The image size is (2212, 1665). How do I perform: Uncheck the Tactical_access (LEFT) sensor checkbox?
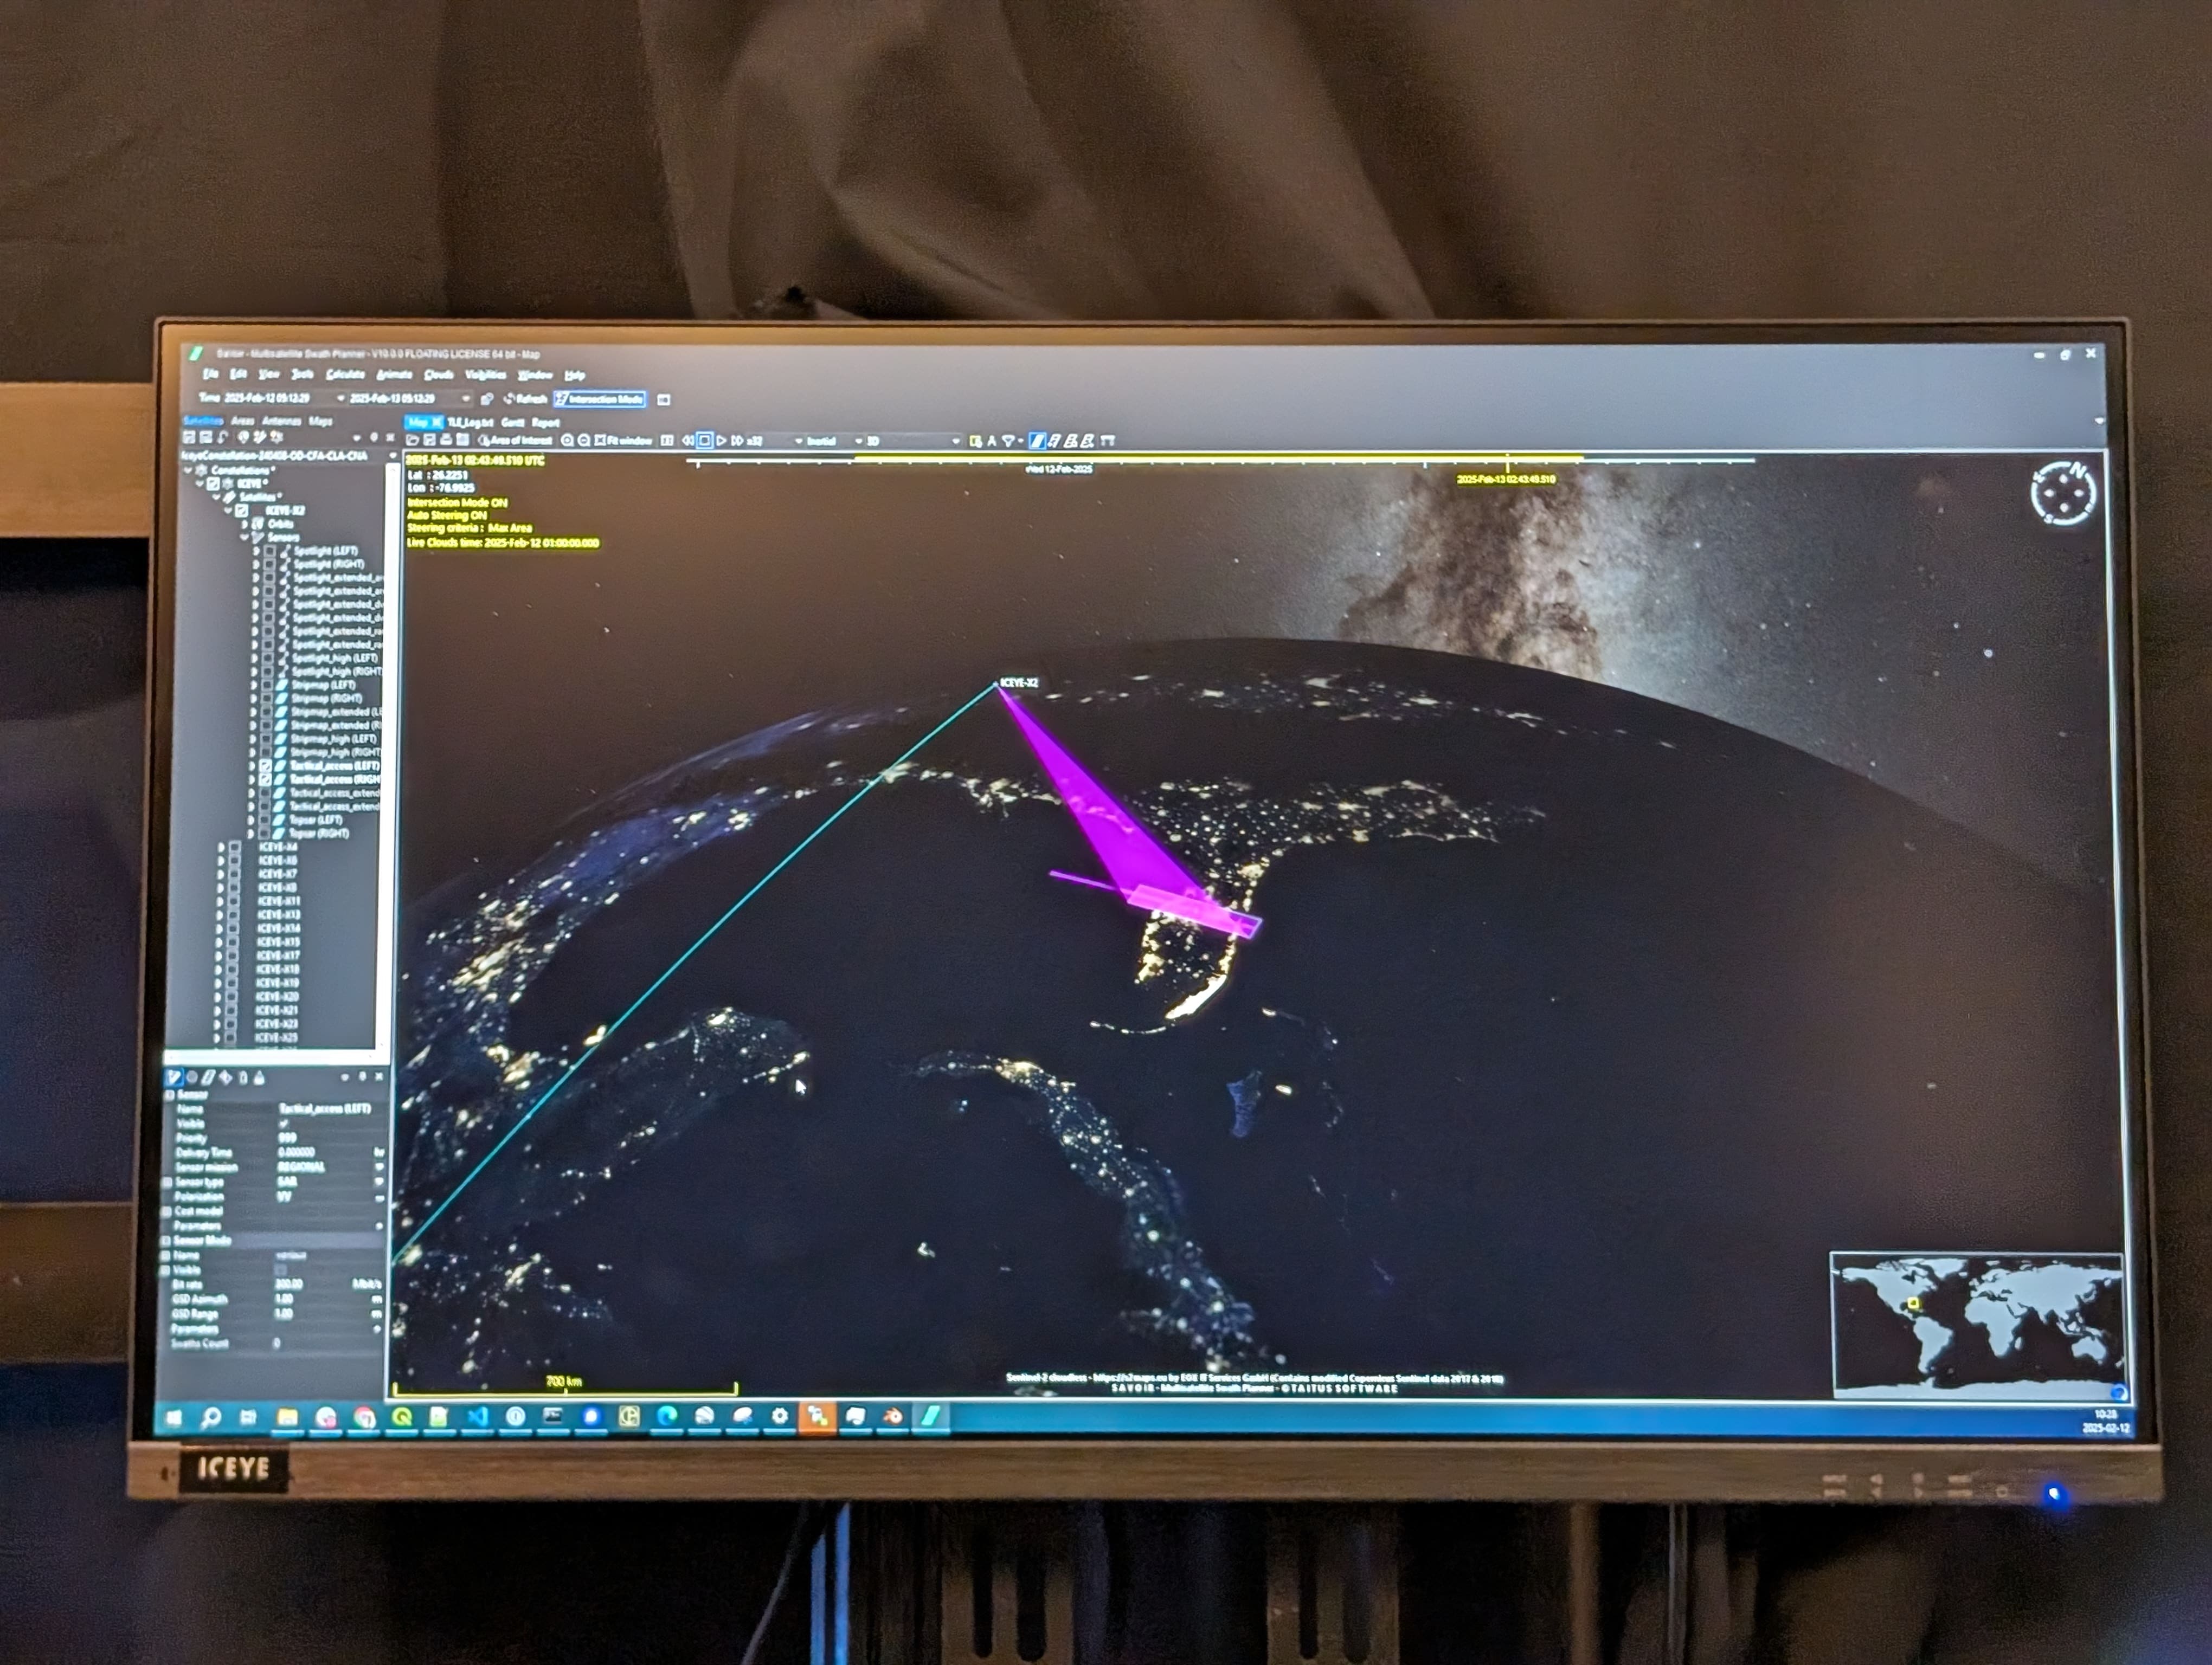(x=266, y=765)
